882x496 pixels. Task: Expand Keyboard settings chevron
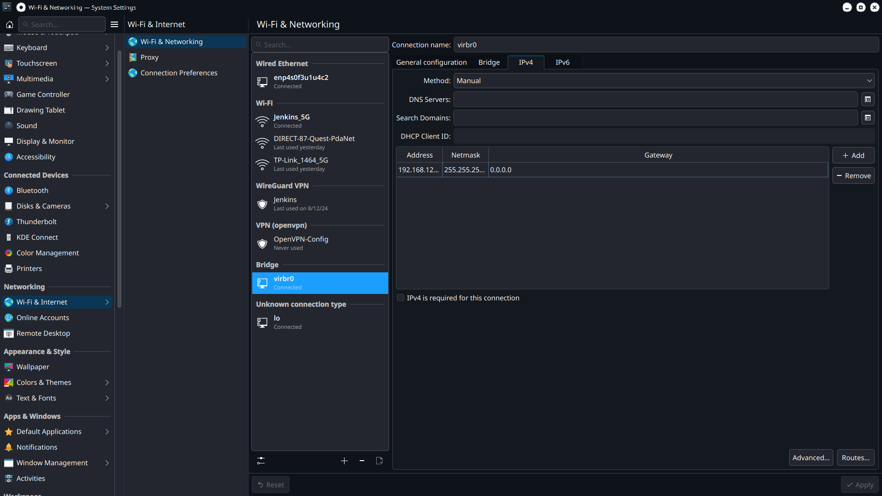tap(107, 48)
